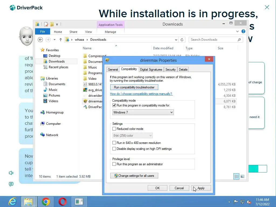This screenshot has height=207, width=276.
Task: Open Customize Quick Access Toolbar dropdown
Action: point(57,24)
